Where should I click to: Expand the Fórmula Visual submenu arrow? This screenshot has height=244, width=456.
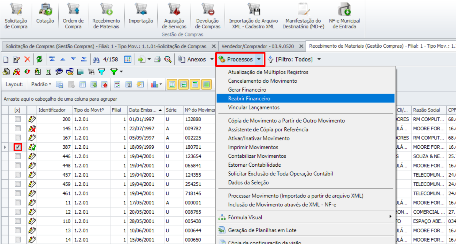point(390,217)
